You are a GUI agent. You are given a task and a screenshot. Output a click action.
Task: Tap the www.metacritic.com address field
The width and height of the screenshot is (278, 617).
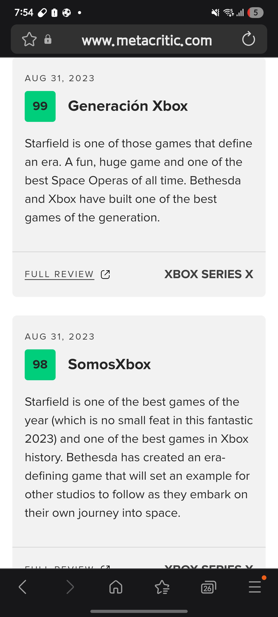[147, 40]
